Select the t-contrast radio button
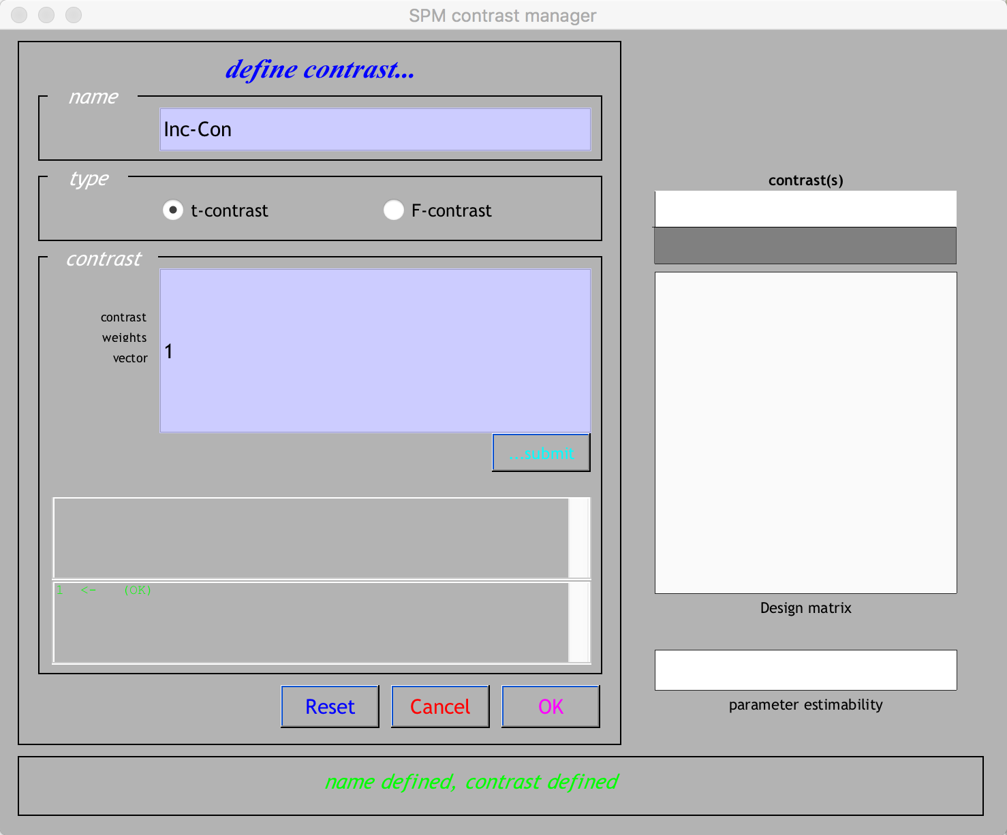The width and height of the screenshot is (1007, 835). pos(173,210)
